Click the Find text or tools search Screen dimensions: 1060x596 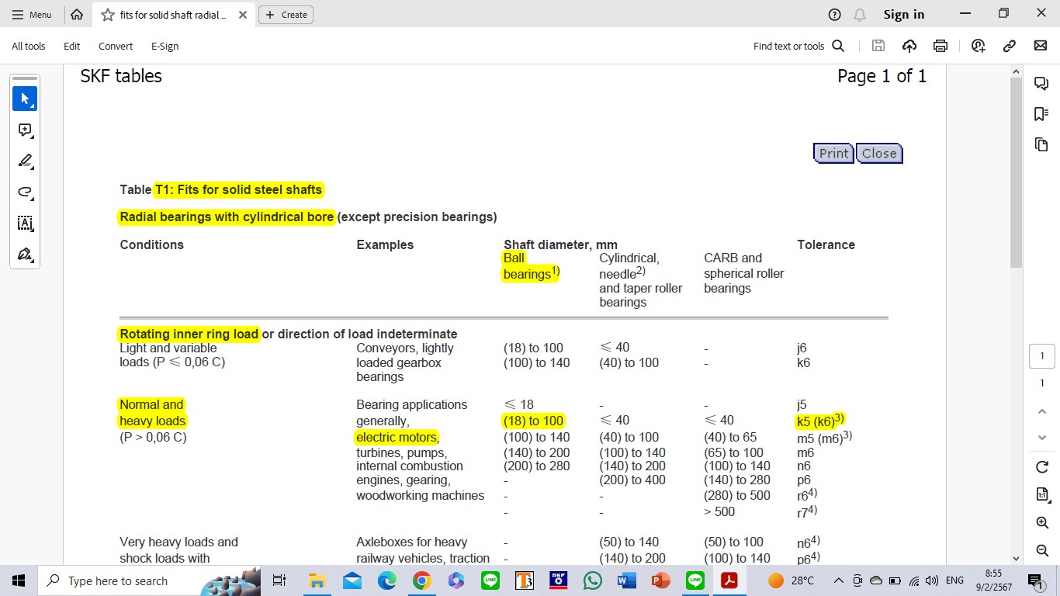(798, 46)
